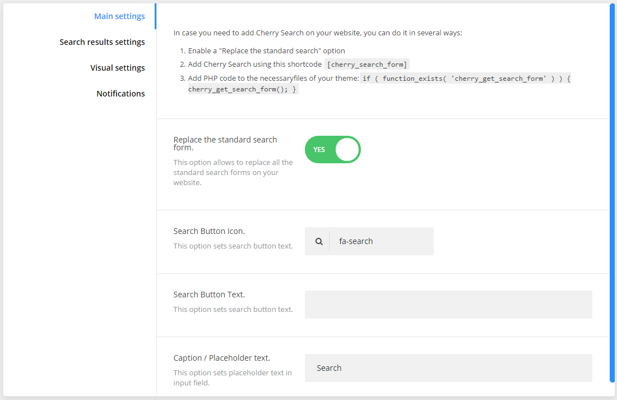Click the fa-search icon name field

pos(381,241)
